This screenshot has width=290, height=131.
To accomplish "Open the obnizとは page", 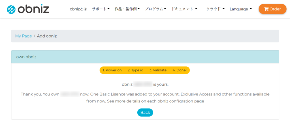I will pos(78,9).
